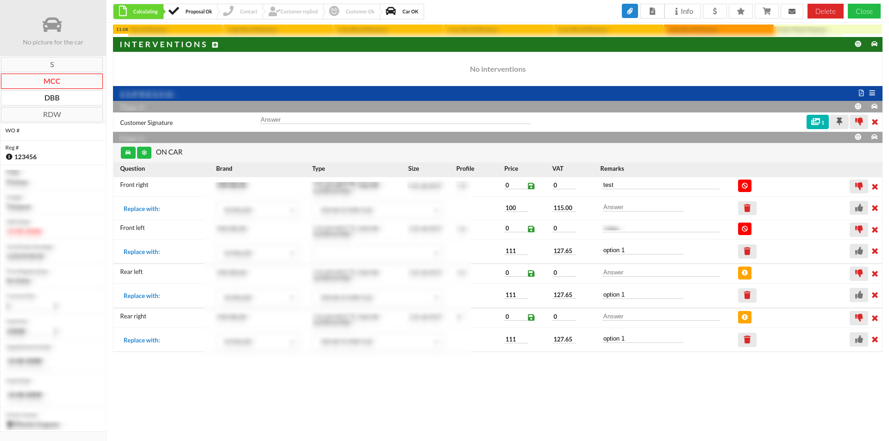Select the Calculating status step
The height and width of the screenshot is (441, 889).
tap(138, 12)
